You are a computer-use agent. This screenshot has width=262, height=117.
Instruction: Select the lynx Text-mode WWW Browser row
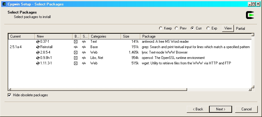click(x=165, y=53)
